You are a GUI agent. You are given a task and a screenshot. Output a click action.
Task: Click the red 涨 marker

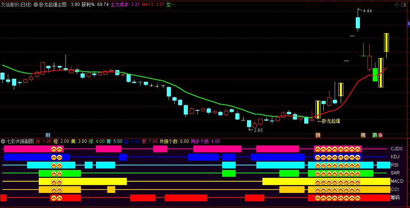[x=381, y=135]
